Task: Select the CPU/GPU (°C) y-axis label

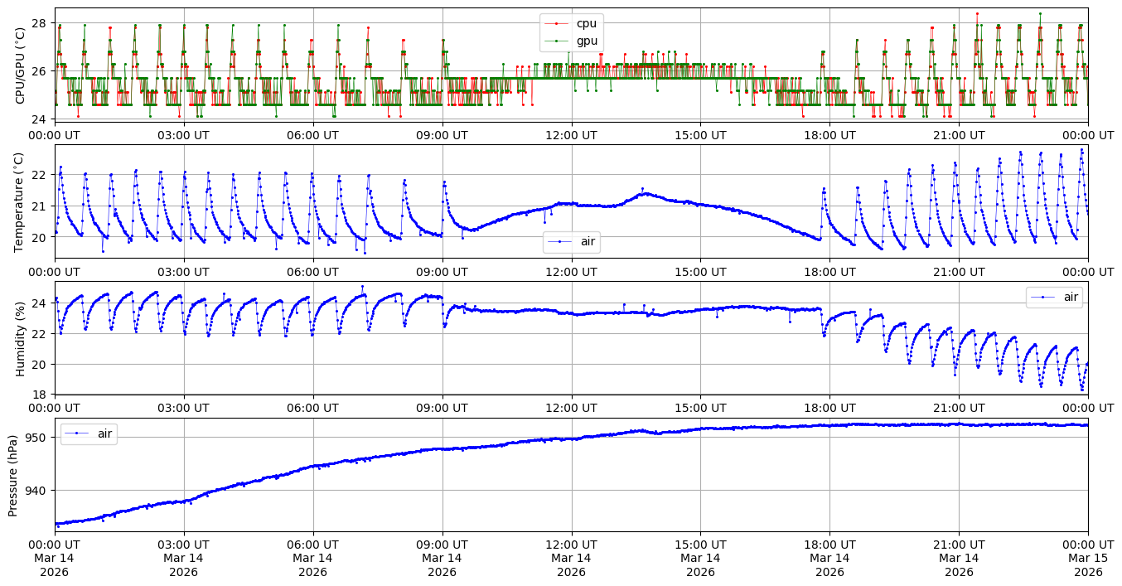Action: pos(21,65)
